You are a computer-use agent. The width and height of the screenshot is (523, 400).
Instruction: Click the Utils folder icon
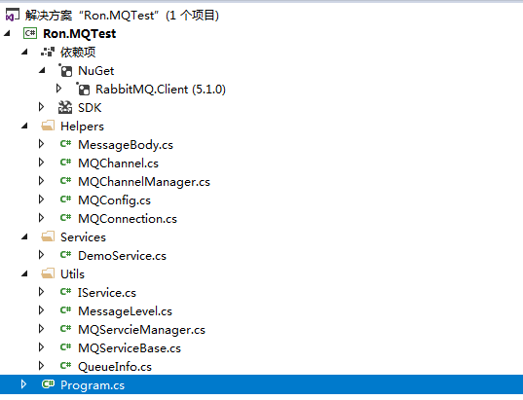[x=48, y=273]
